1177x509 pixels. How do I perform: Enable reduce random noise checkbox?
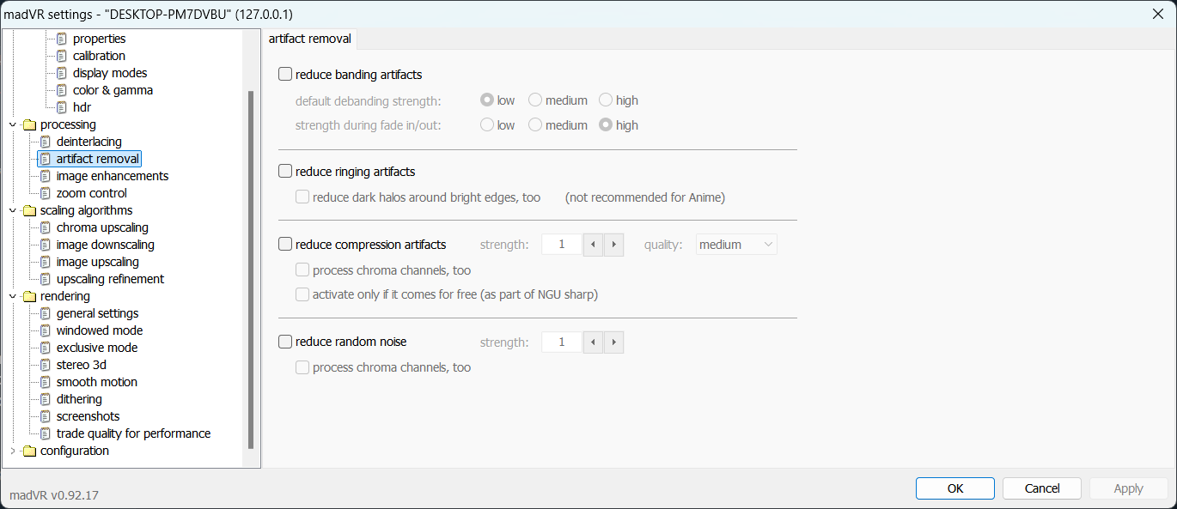coord(286,342)
